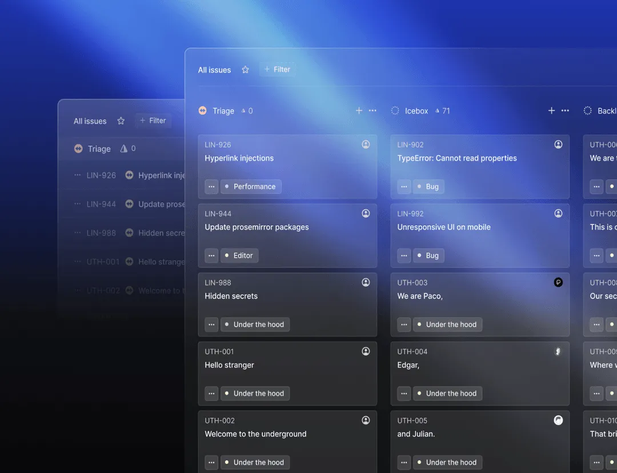Click Under the hood label on UTH-001
Image resolution: width=617 pixels, height=473 pixels.
[255, 394]
